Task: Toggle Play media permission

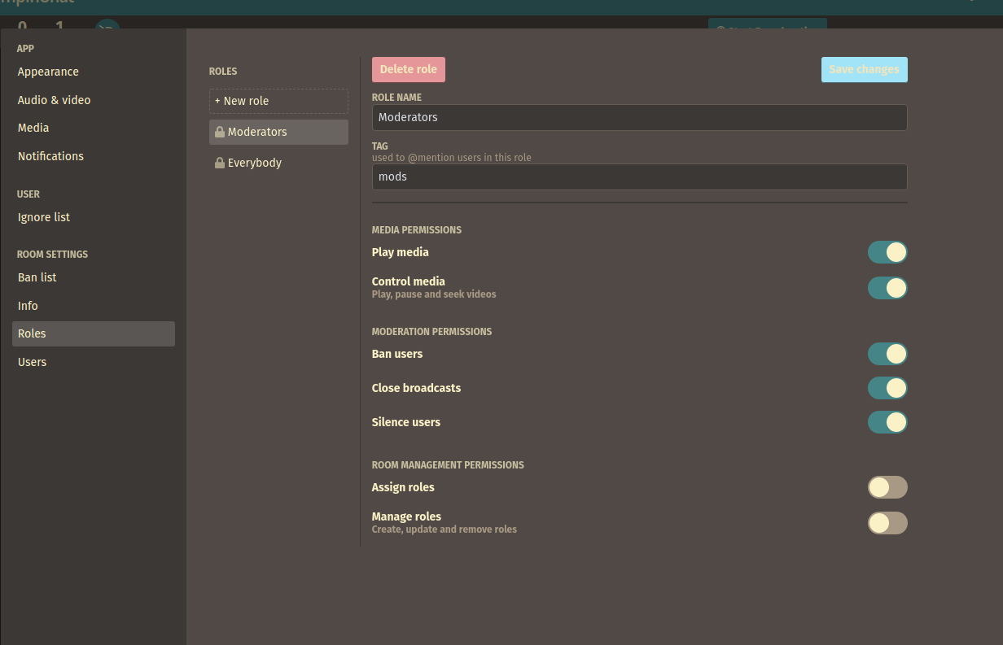Action: coord(887,252)
